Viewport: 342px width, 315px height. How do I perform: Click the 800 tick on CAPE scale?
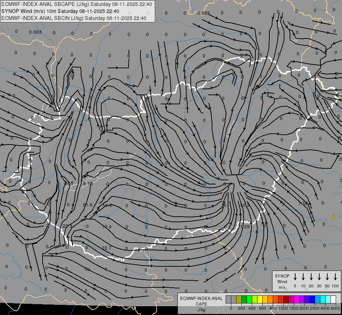[273, 308]
